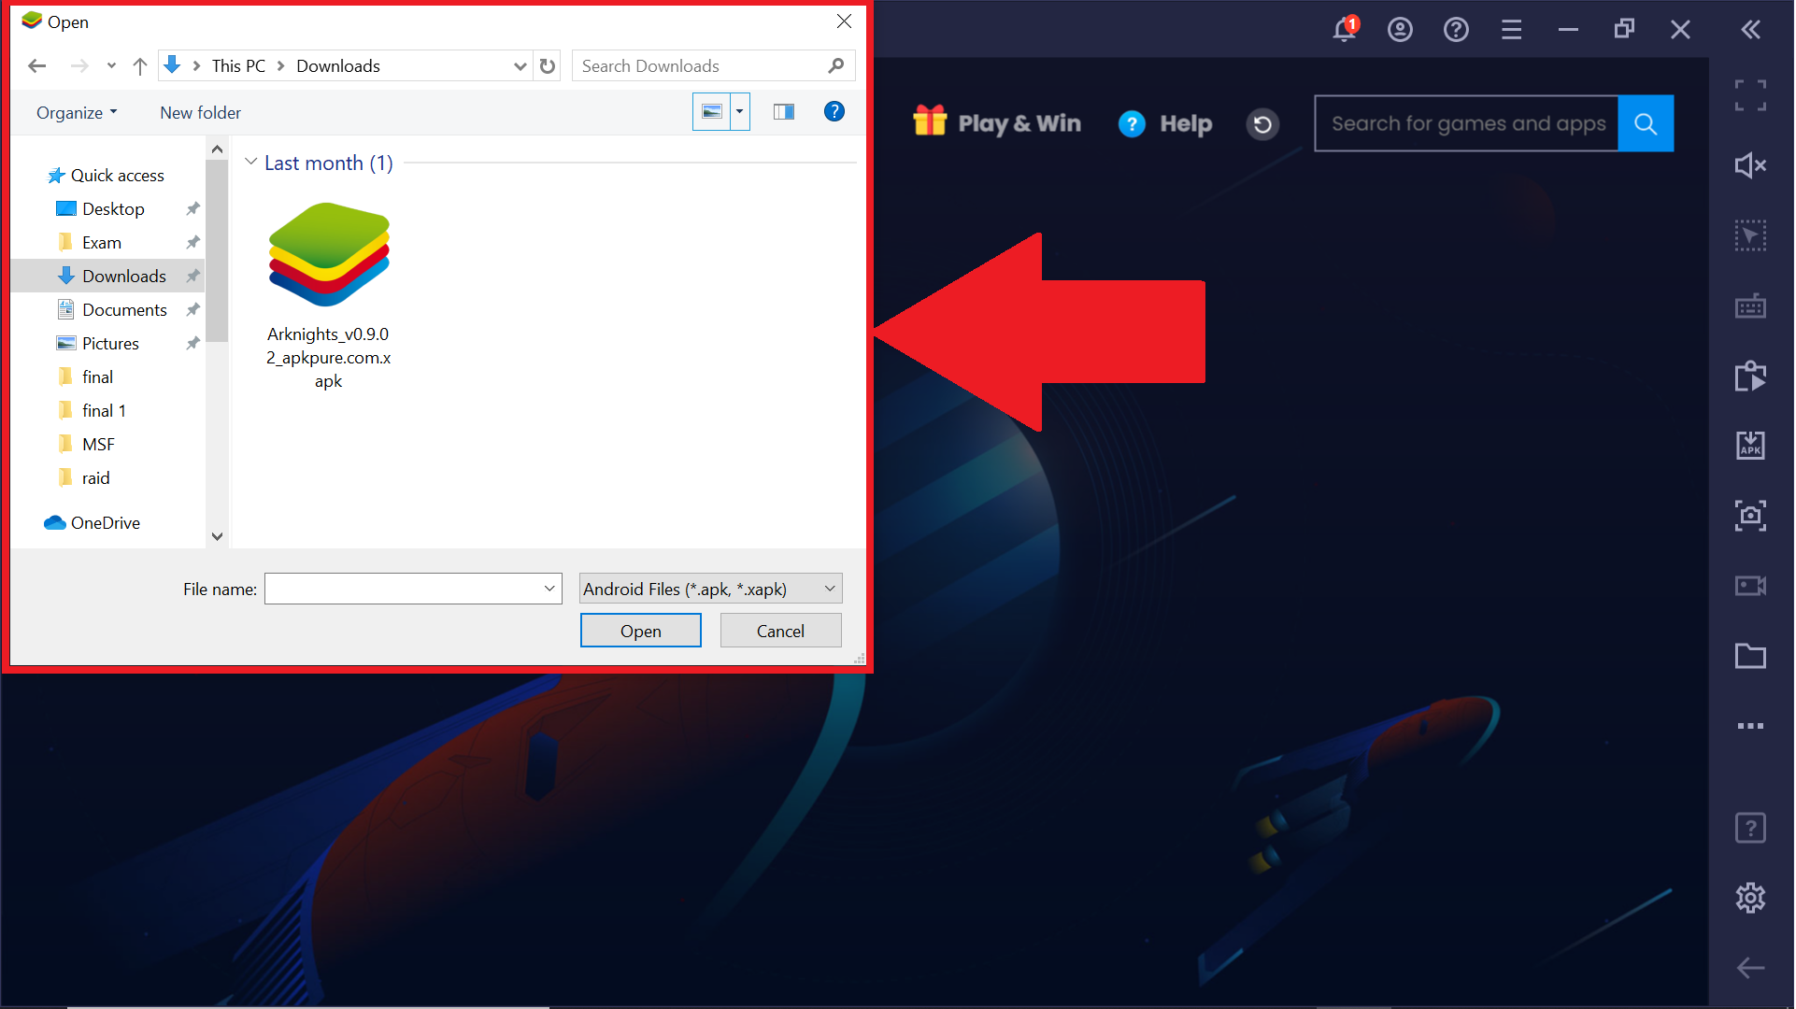Enable the Help info button toggle
The height and width of the screenshot is (1009, 1796).
click(835, 110)
